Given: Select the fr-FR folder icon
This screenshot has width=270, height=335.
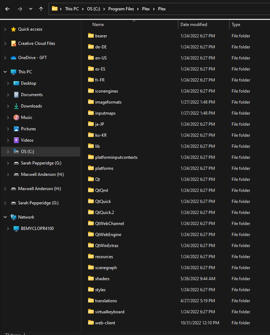Looking at the screenshot, I should 91,80.
